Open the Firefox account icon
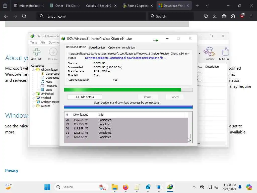This screenshot has height=193, width=257. 224,16
